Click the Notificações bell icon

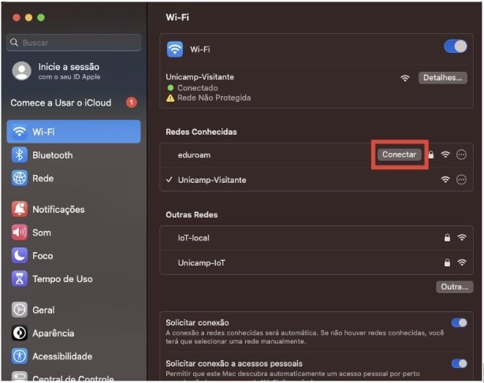click(19, 210)
